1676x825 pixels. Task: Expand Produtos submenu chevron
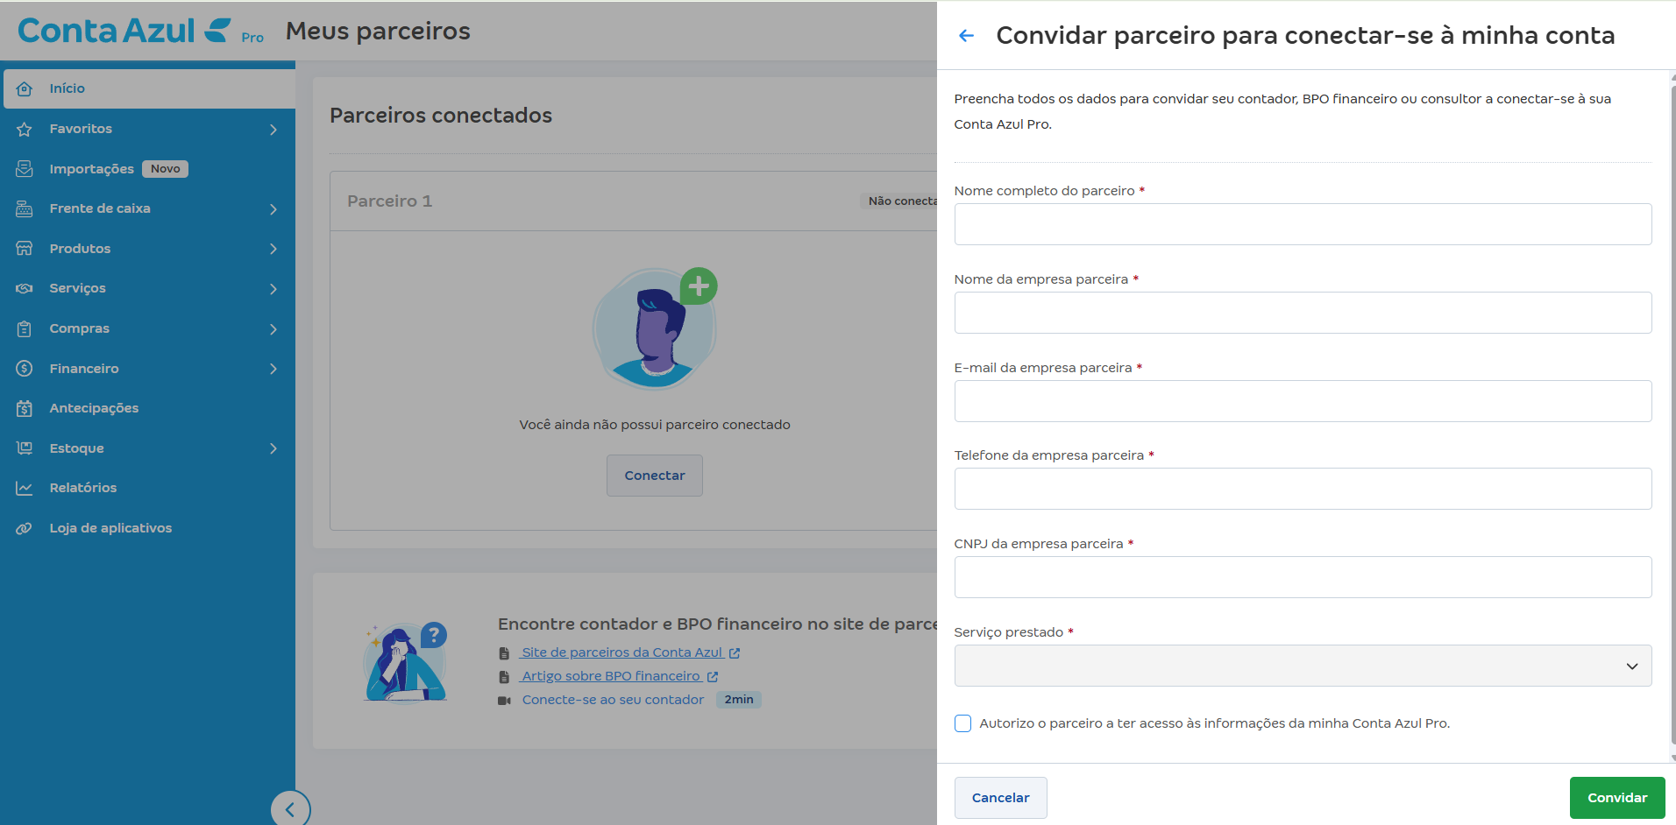[x=273, y=249]
